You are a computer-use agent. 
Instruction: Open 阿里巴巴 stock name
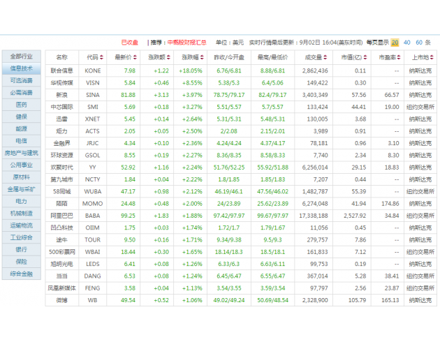click(61, 216)
